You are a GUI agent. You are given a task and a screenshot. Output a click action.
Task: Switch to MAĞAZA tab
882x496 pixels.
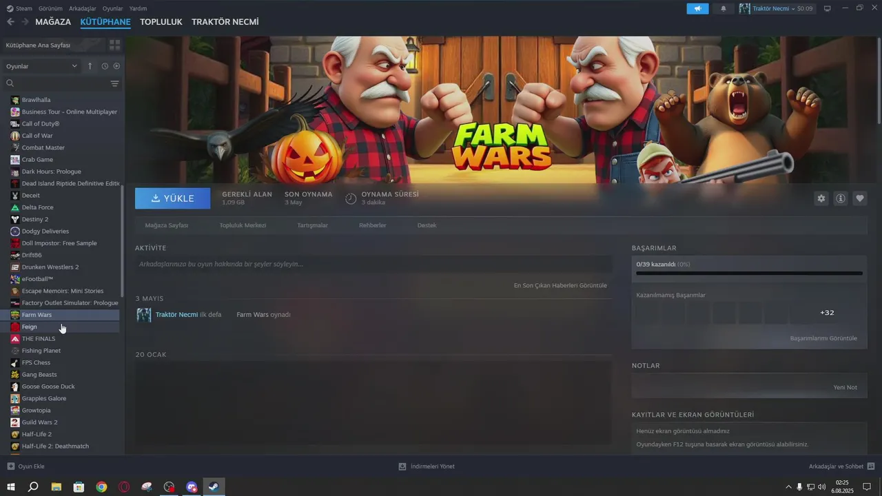coord(53,22)
